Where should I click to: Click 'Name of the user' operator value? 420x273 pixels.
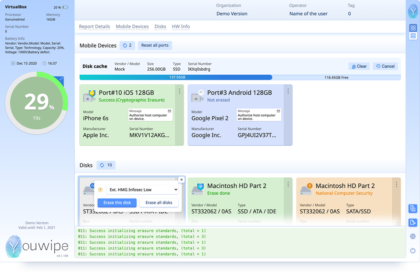click(x=308, y=14)
